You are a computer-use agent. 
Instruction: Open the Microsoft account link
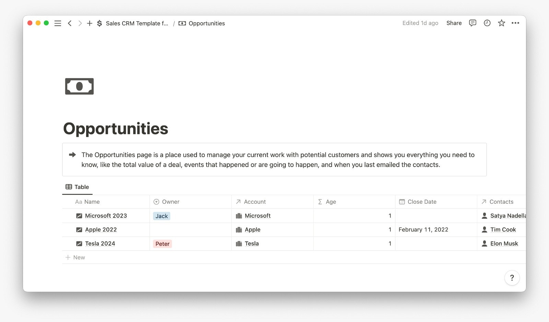click(258, 216)
